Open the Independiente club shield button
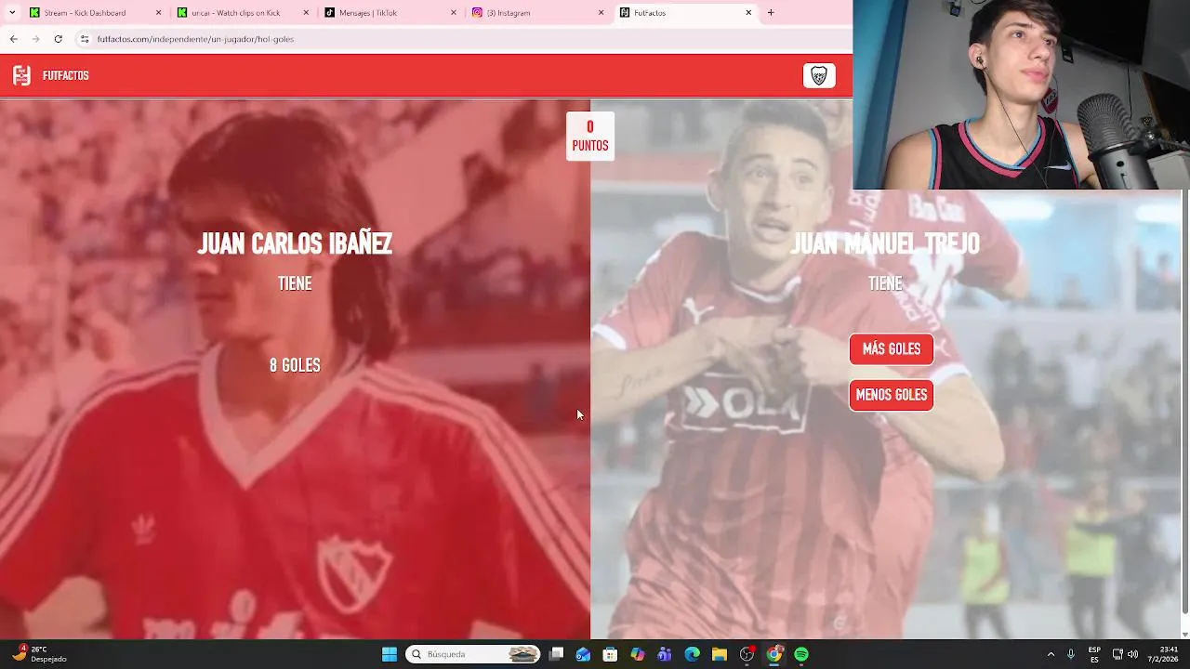The height and width of the screenshot is (669, 1190). [819, 76]
